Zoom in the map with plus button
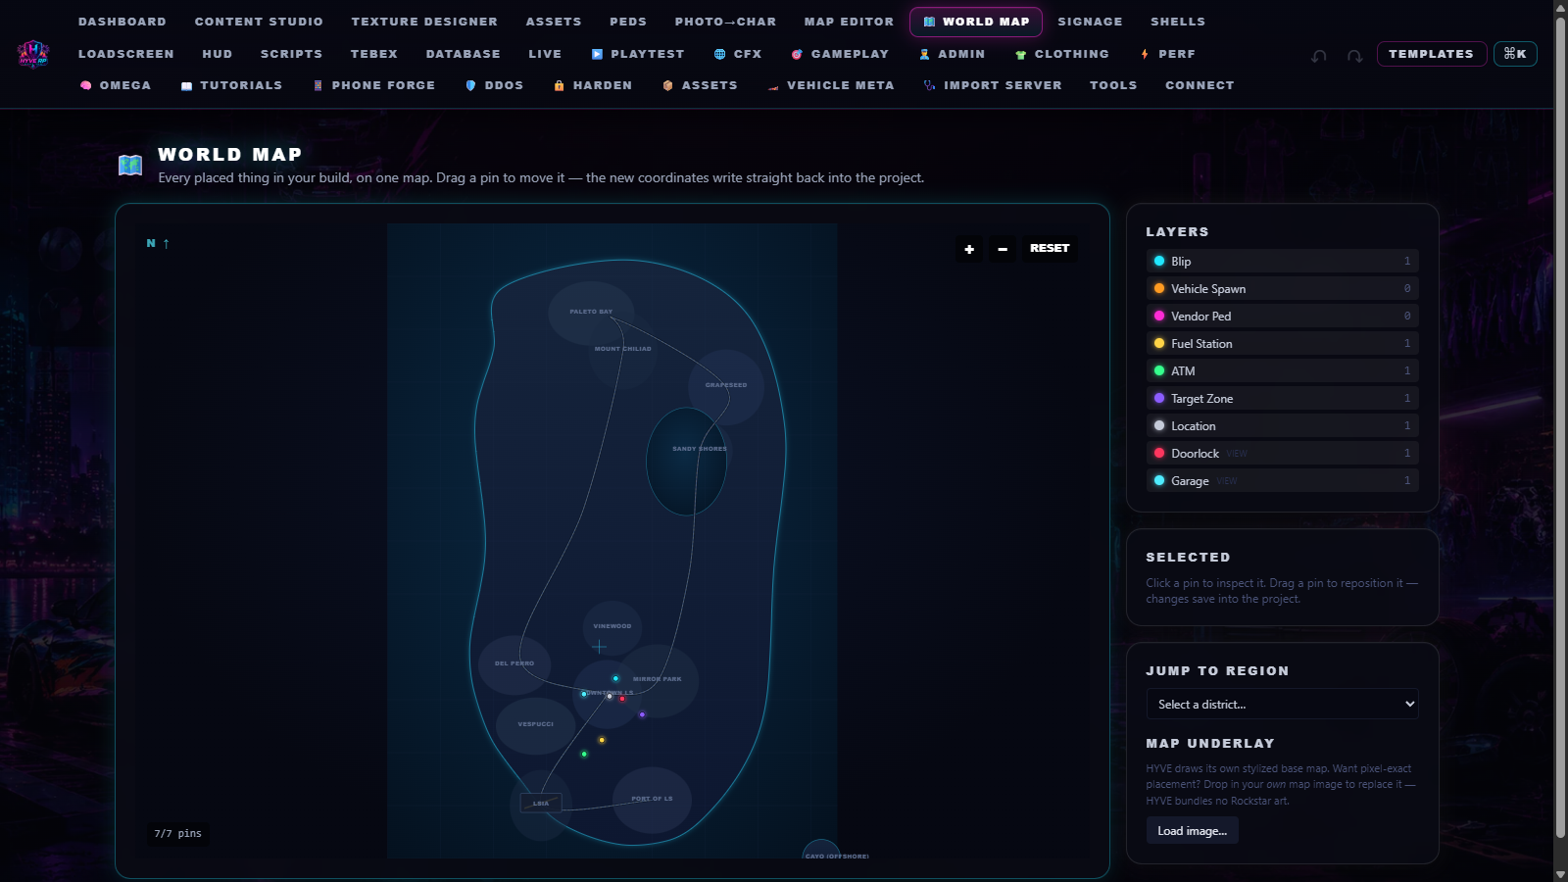 click(x=969, y=249)
